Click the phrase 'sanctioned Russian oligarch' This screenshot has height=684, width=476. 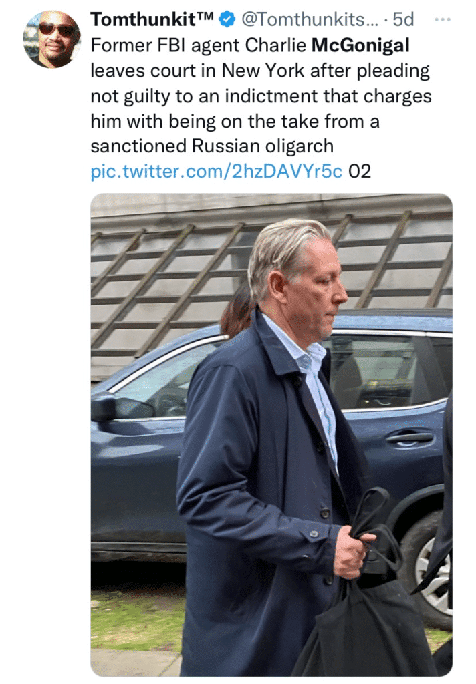pos(211,146)
